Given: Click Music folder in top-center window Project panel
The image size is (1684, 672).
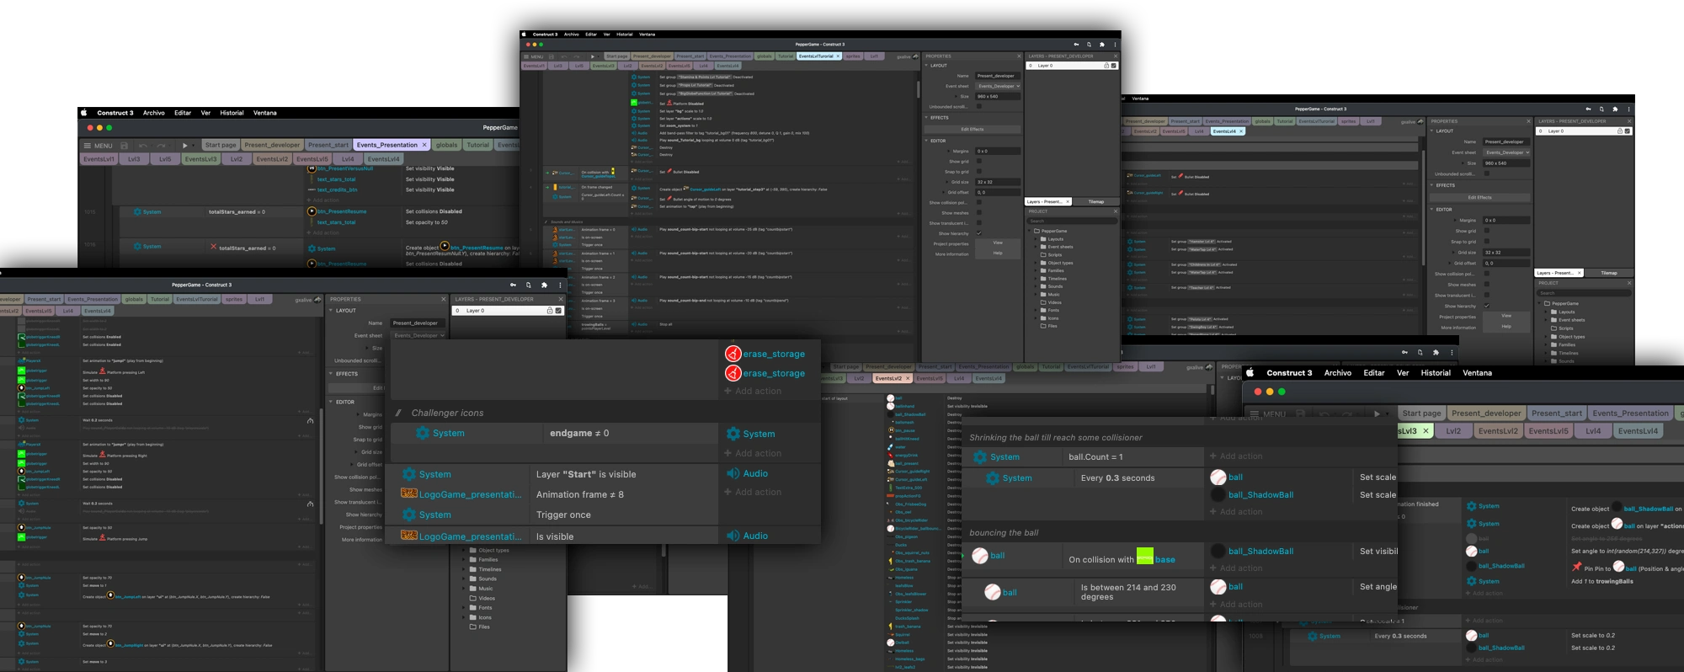Looking at the screenshot, I should (1053, 295).
